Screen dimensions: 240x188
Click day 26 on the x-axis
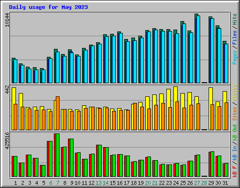(190, 183)
